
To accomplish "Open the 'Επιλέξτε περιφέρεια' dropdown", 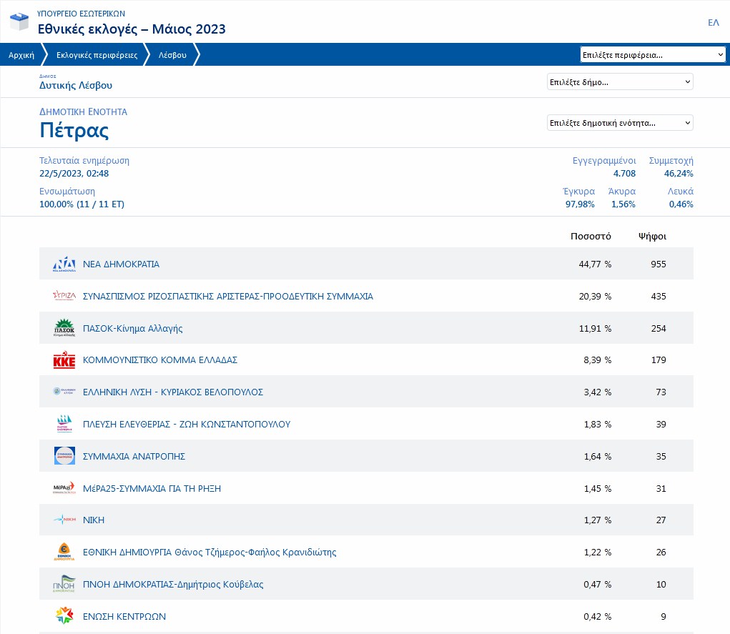I will pyautogui.click(x=653, y=54).
